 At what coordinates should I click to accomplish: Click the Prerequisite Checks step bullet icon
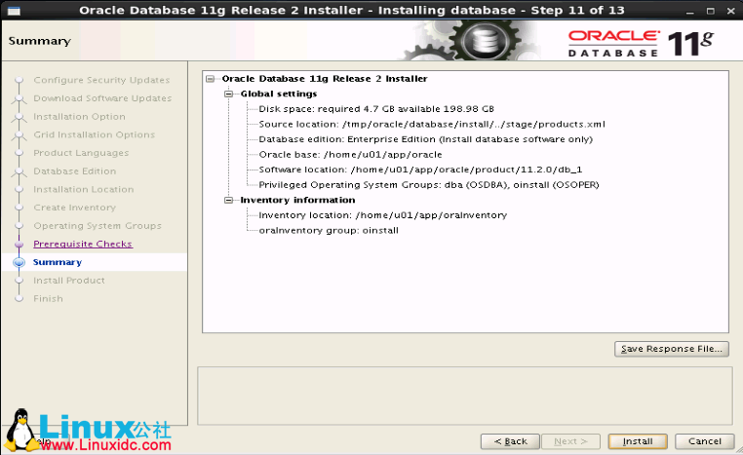[19, 245]
